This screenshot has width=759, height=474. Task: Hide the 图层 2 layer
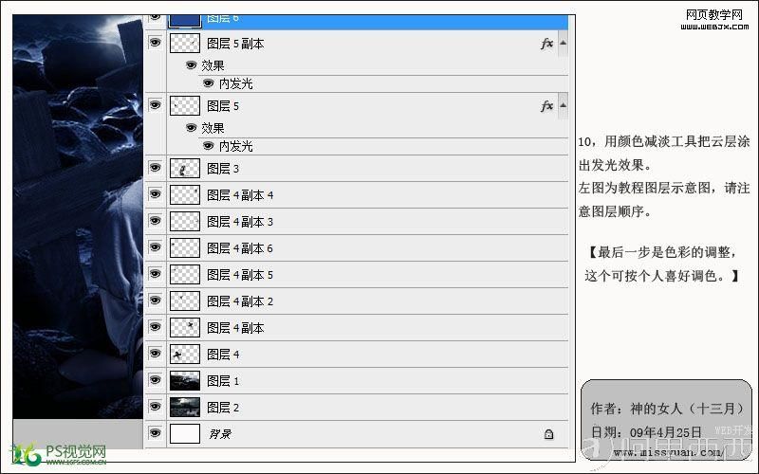(x=155, y=407)
